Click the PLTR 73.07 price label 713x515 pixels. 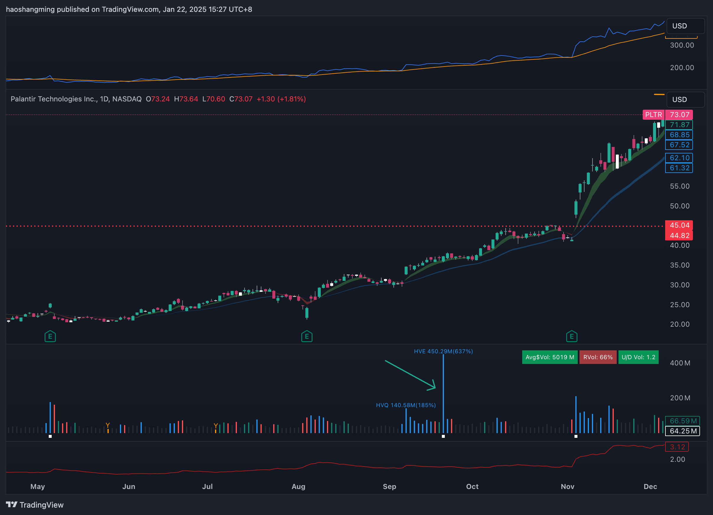[x=668, y=114]
